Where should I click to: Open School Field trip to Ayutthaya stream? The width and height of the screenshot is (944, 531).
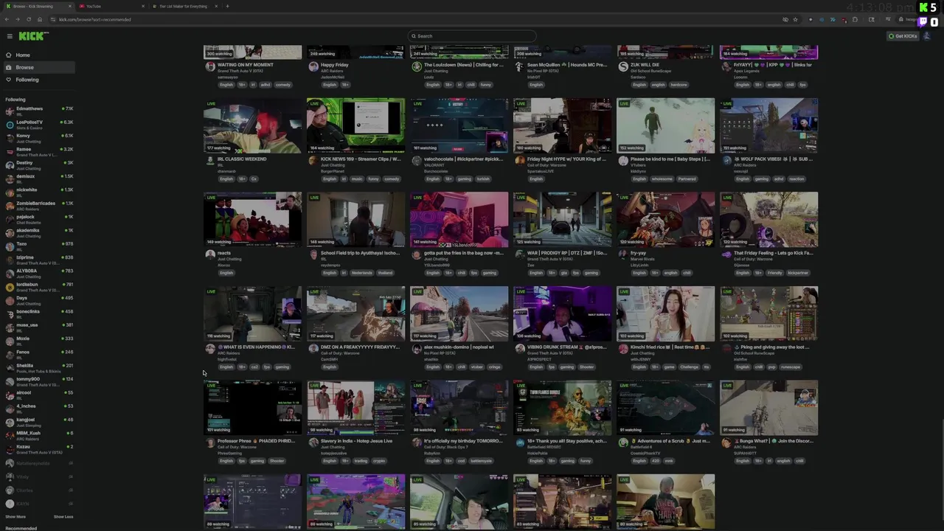coord(356,220)
